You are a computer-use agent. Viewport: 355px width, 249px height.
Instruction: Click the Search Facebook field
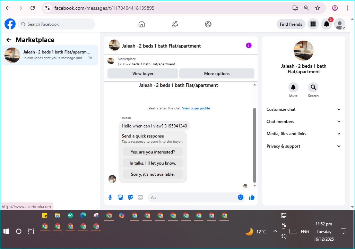57,24
